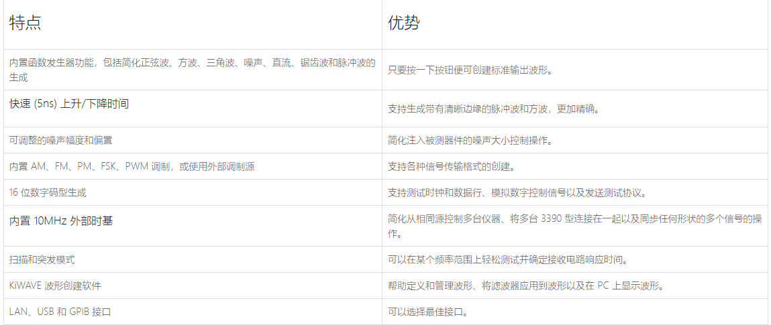
Task: Select the 内置函数发生器功能 feature cell
Action: [192, 70]
